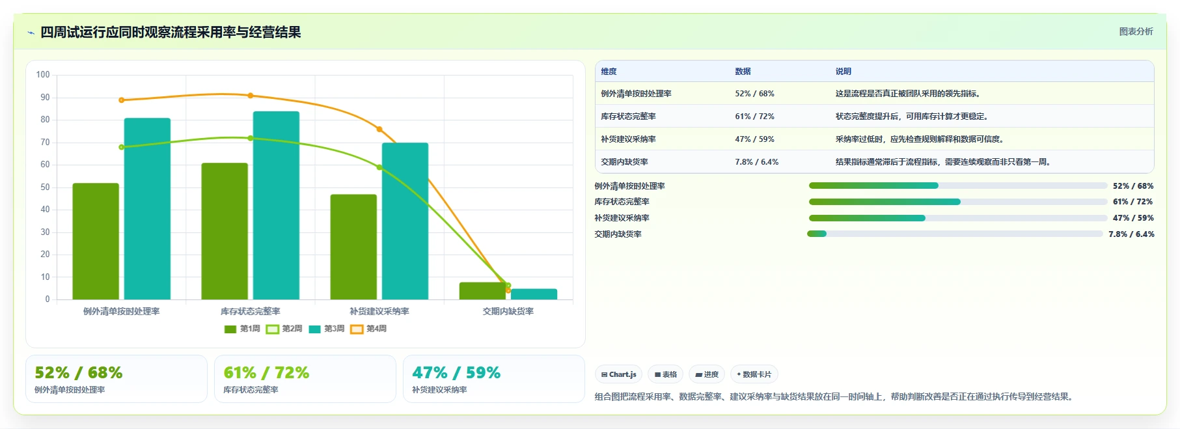Click the description 这是流程是否真正被团队采用的领先指标
This screenshot has width=1180, height=429.
pyautogui.click(x=908, y=94)
